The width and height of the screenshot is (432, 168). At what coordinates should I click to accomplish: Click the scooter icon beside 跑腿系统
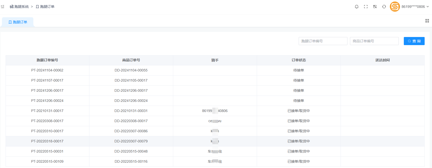(12, 7)
